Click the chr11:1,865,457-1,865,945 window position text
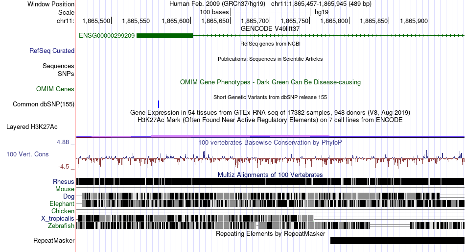465x252 pixels. pyautogui.click(x=321, y=4)
